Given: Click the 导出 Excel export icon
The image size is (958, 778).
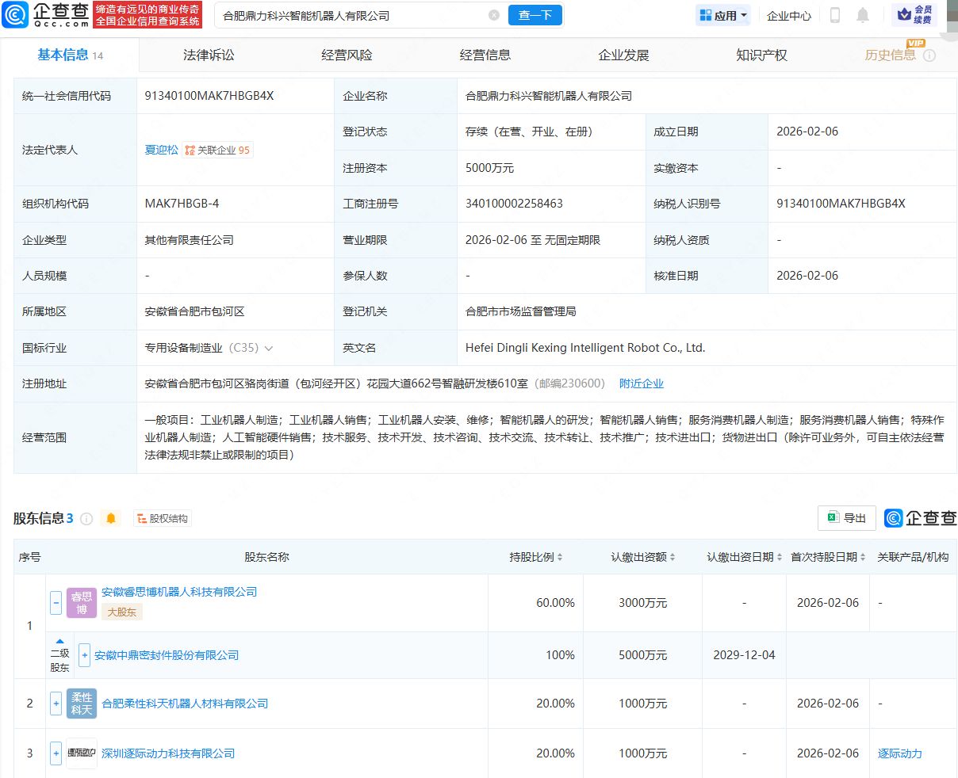Looking at the screenshot, I should pyautogui.click(x=831, y=517).
